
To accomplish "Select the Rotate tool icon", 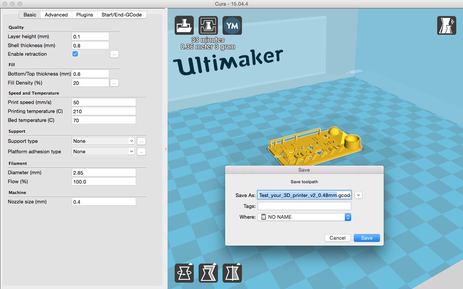I will [x=184, y=273].
